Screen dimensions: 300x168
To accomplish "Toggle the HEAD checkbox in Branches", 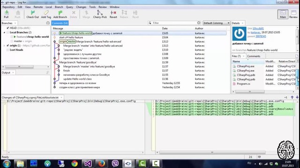I will (x=7, y=28).
